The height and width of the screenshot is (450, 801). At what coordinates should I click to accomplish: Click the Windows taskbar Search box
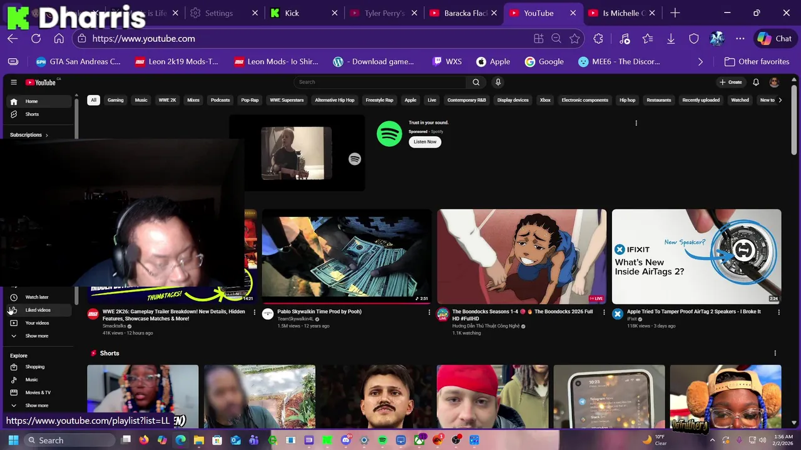click(x=71, y=440)
